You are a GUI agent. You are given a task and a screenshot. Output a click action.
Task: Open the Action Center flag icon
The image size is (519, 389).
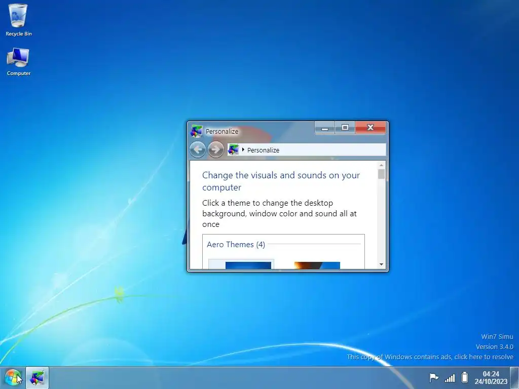(434, 377)
